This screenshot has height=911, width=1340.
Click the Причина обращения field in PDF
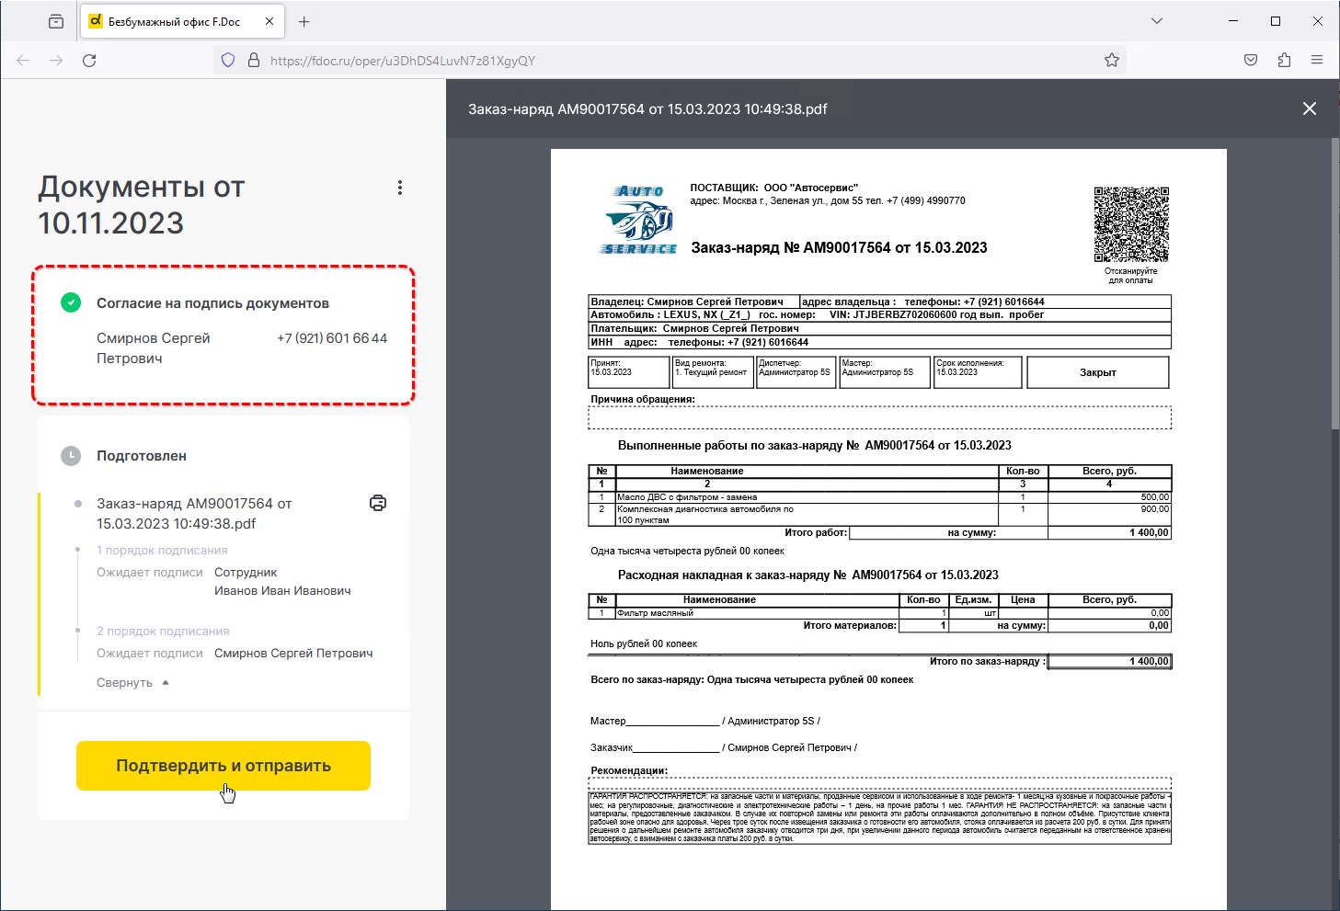879,417
